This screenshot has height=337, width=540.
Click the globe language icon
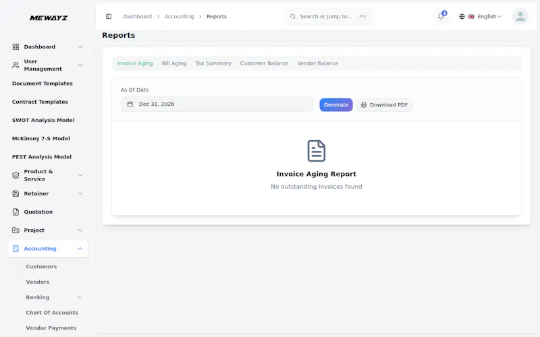click(x=462, y=16)
